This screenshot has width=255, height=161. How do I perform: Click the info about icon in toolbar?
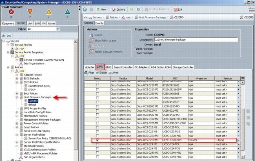tap(138, 9)
